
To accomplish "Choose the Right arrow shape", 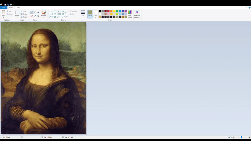I will click(x=60, y=14).
